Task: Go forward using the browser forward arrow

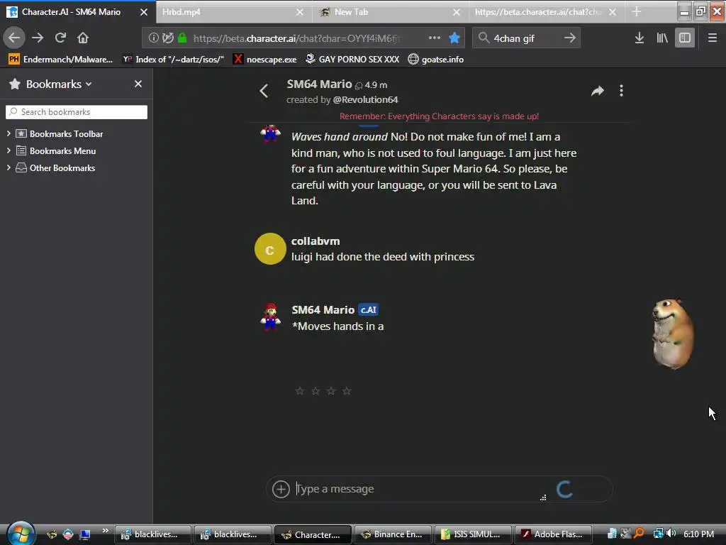Action: point(38,38)
